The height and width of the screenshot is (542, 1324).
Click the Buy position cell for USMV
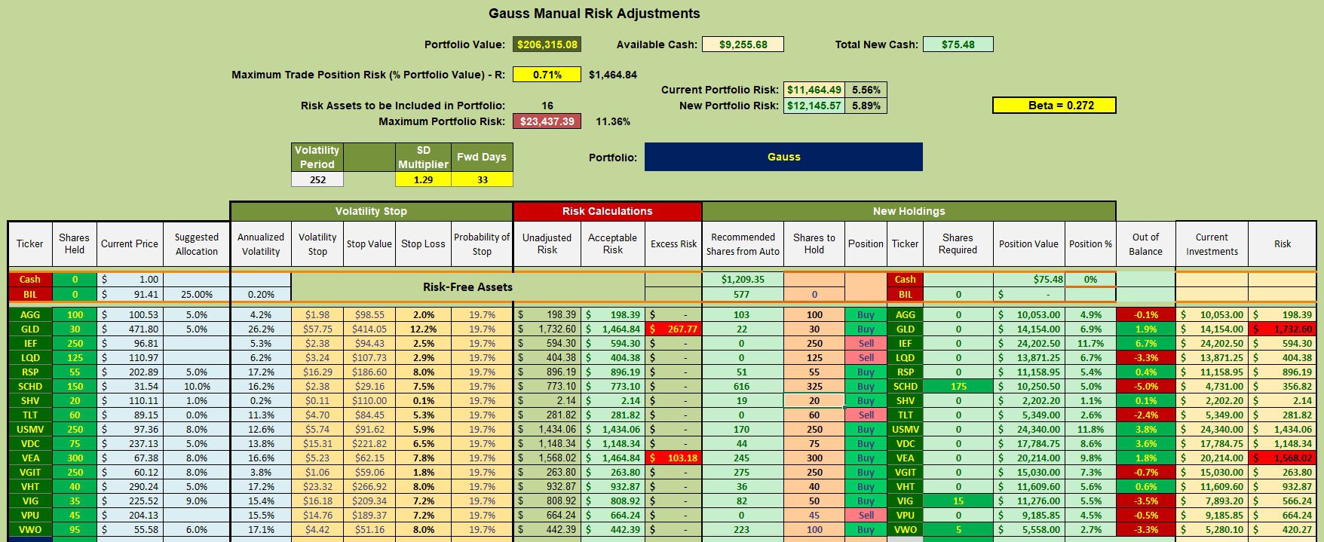[866, 429]
